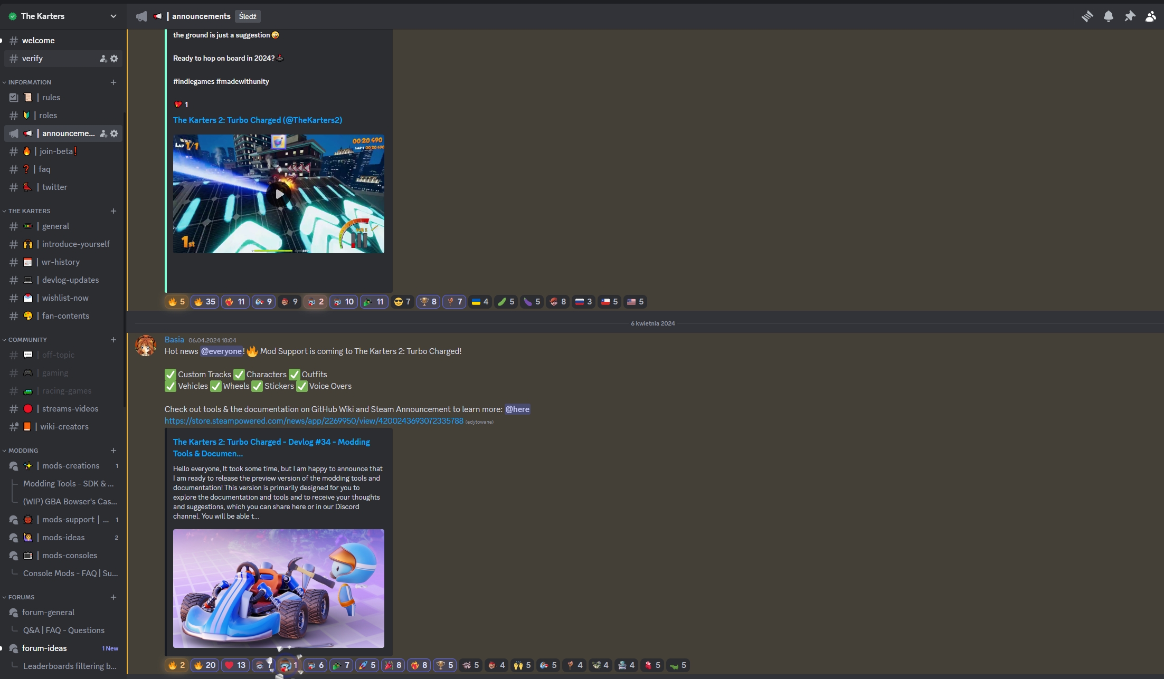
Task: Click the notification bell icon
Action: (x=1108, y=16)
